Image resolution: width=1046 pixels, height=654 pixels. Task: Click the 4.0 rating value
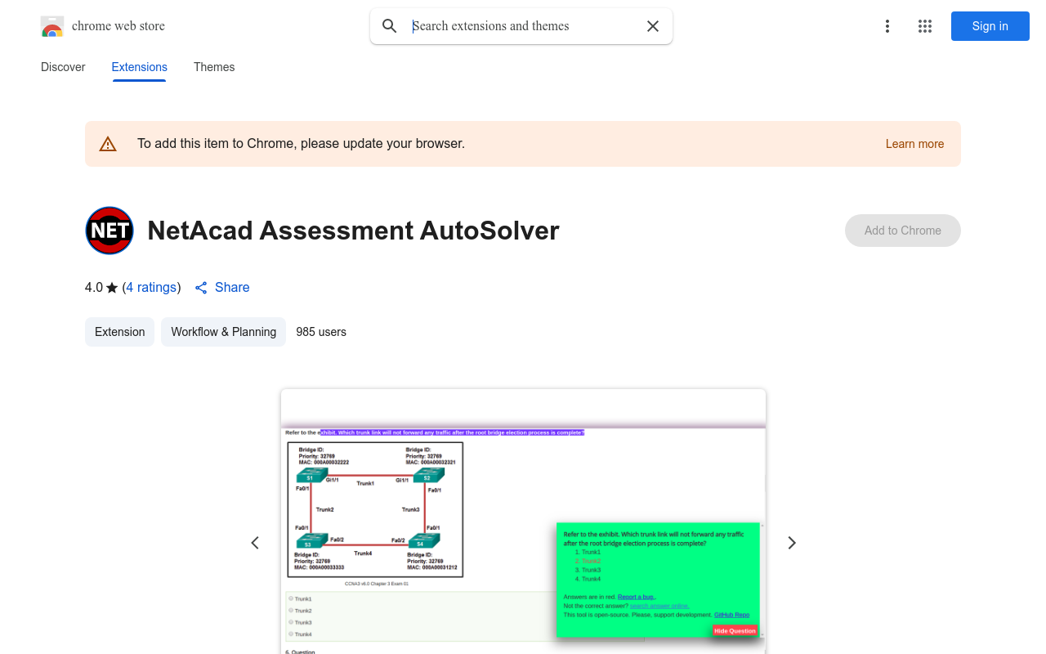click(x=94, y=288)
